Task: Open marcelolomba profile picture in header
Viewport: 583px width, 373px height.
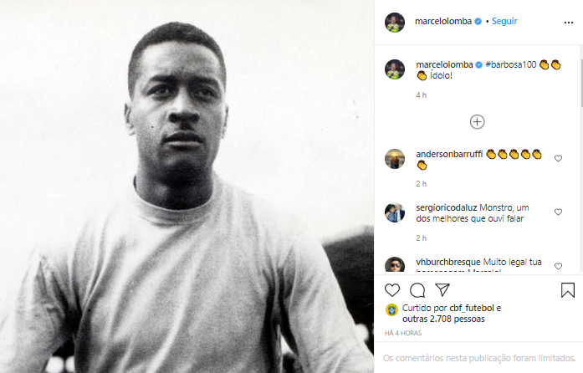Action: 395,23
